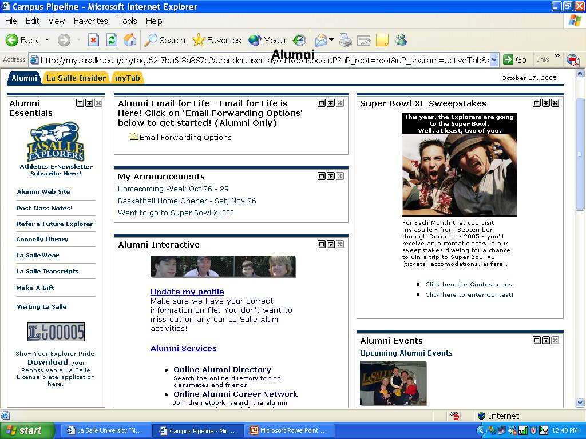Click the Forward arrow icon
The width and height of the screenshot is (586, 439).
tap(64, 40)
